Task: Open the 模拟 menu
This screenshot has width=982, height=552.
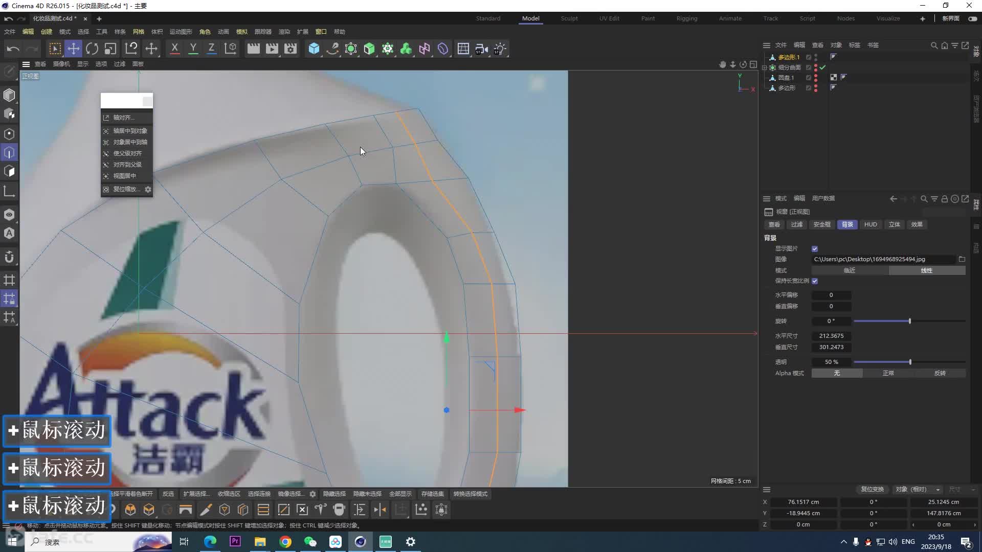Action: (x=241, y=32)
